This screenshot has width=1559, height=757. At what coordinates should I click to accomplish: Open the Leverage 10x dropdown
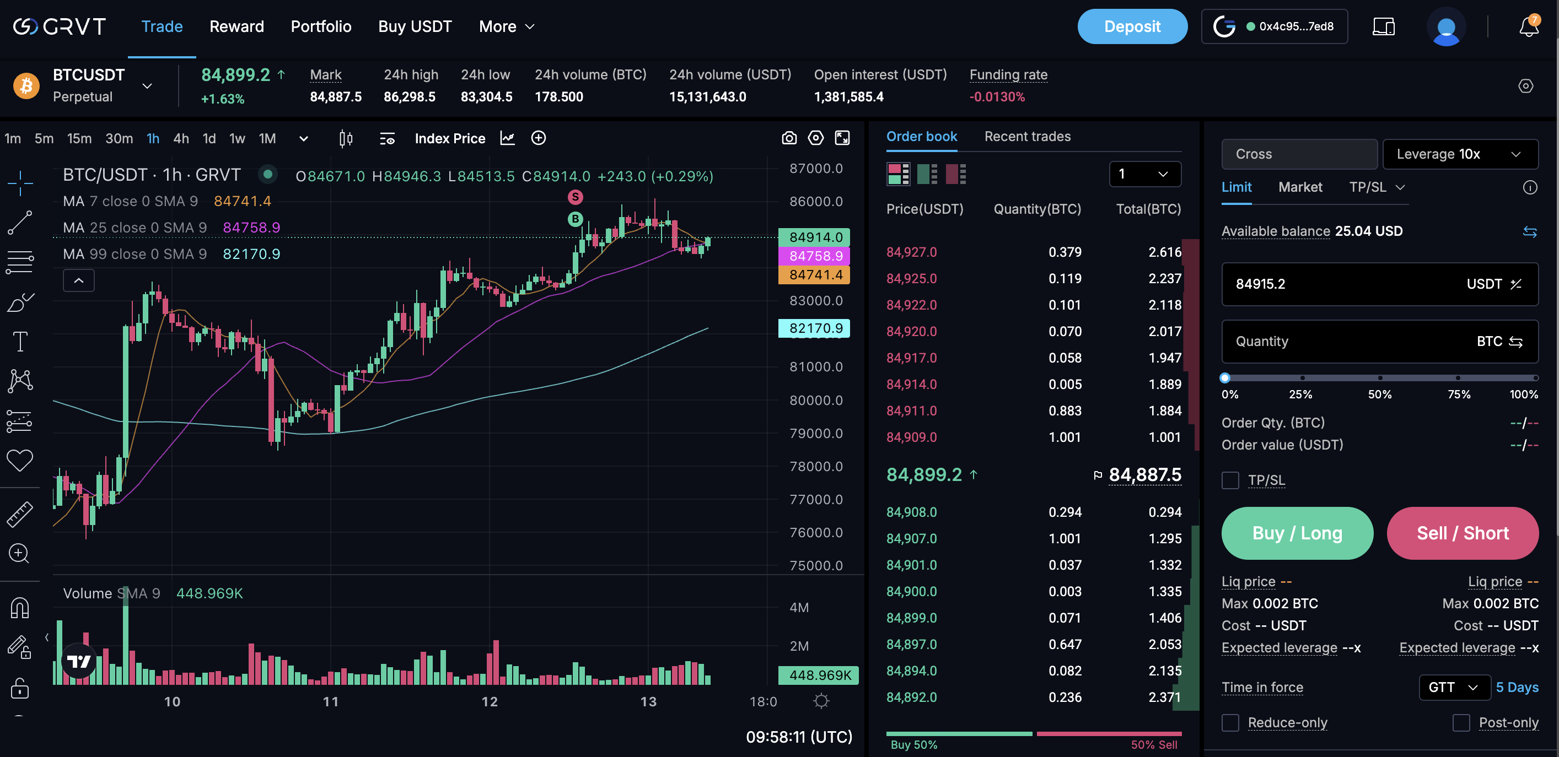click(x=1460, y=154)
